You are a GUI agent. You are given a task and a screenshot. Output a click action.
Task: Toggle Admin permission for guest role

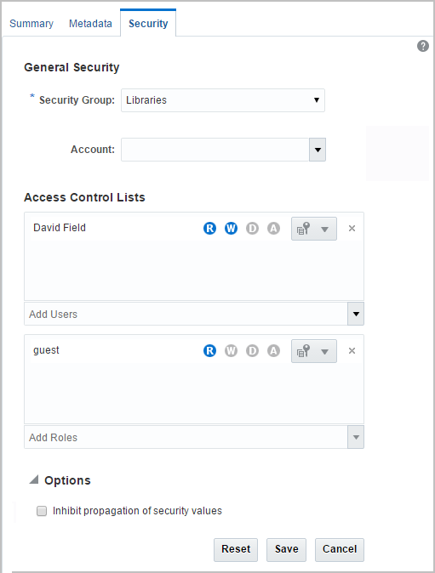click(x=273, y=351)
